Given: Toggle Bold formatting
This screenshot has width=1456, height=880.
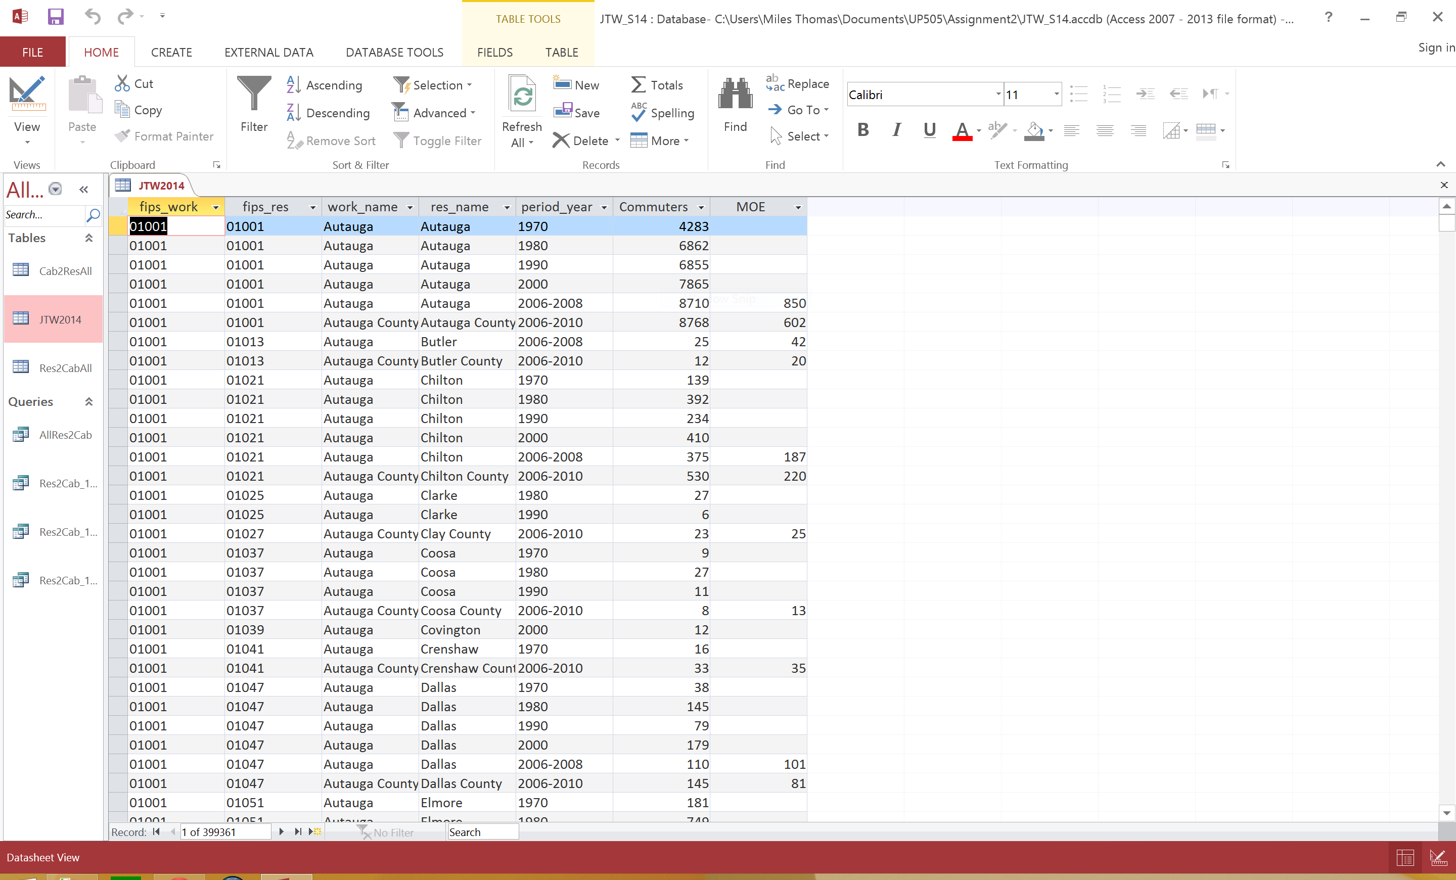Looking at the screenshot, I should pos(863,130).
